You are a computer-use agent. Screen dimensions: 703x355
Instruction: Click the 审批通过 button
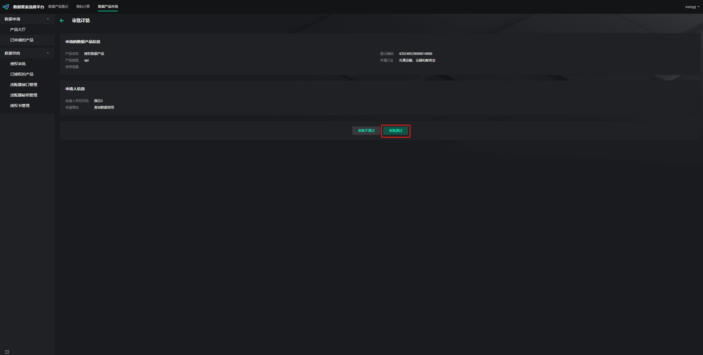[x=396, y=131]
